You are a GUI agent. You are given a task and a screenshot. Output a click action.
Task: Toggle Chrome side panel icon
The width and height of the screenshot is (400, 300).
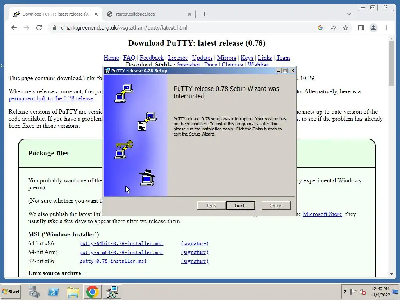(361, 28)
